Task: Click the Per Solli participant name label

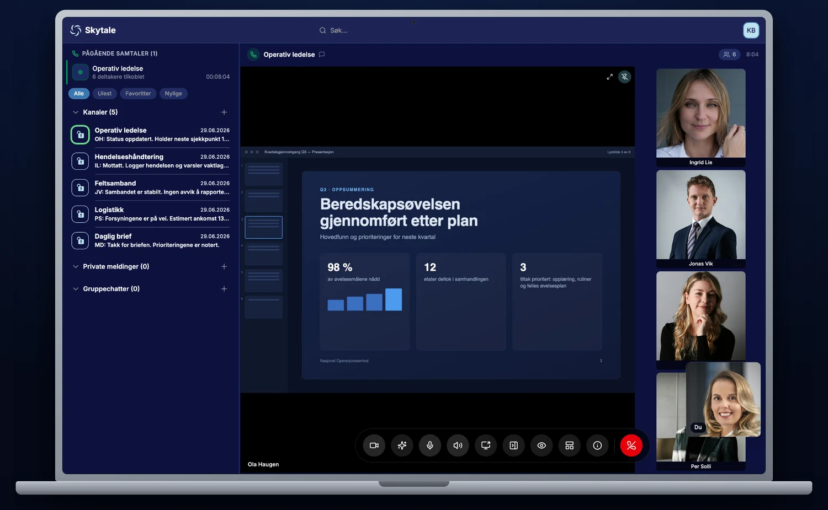Action: [x=701, y=466]
